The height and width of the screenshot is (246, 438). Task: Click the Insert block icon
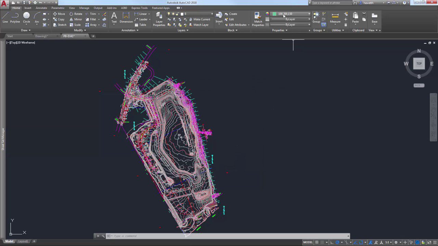[x=219, y=17]
